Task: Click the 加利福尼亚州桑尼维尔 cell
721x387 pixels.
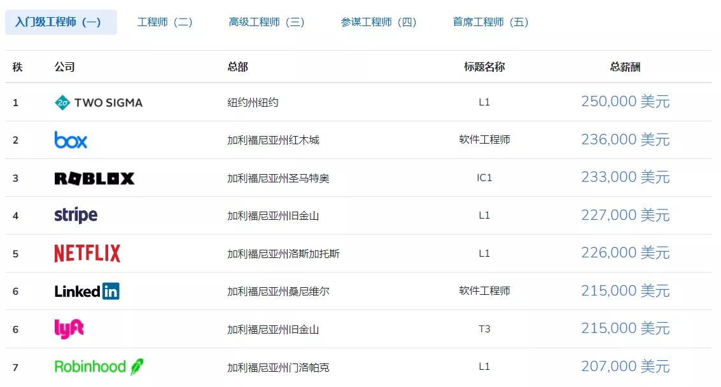Action: coord(278,292)
